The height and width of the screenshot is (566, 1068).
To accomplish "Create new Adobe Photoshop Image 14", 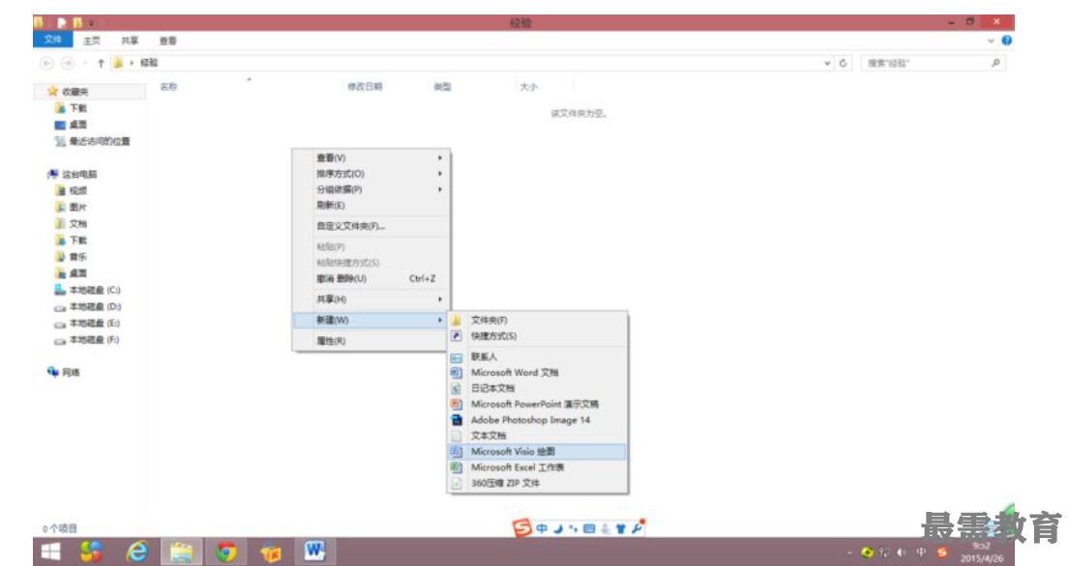I will point(538,420).
